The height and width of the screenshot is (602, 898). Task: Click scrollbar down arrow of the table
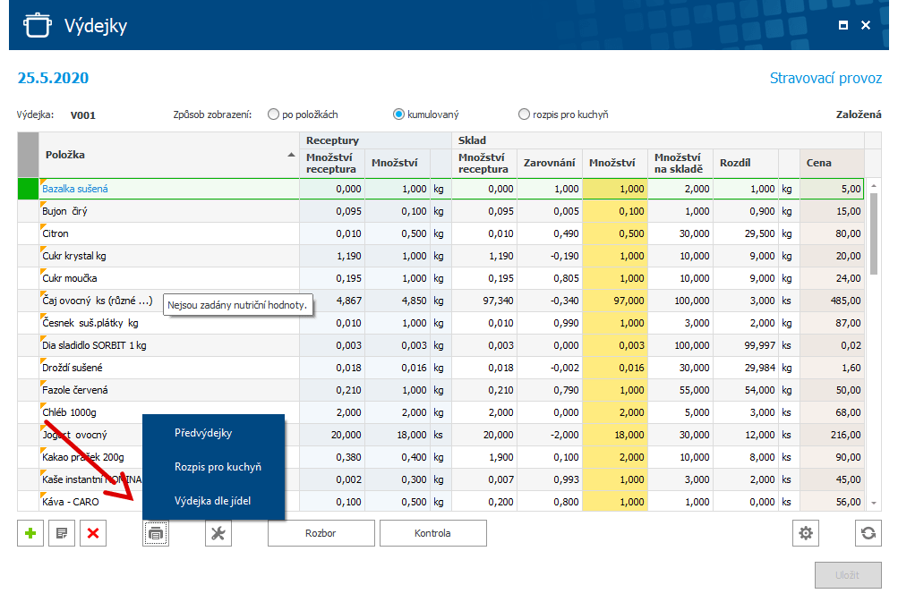(874, 503)
